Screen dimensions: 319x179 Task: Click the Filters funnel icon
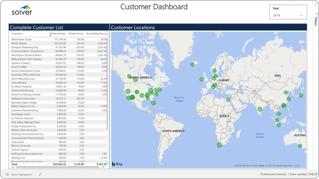[316, 14]
